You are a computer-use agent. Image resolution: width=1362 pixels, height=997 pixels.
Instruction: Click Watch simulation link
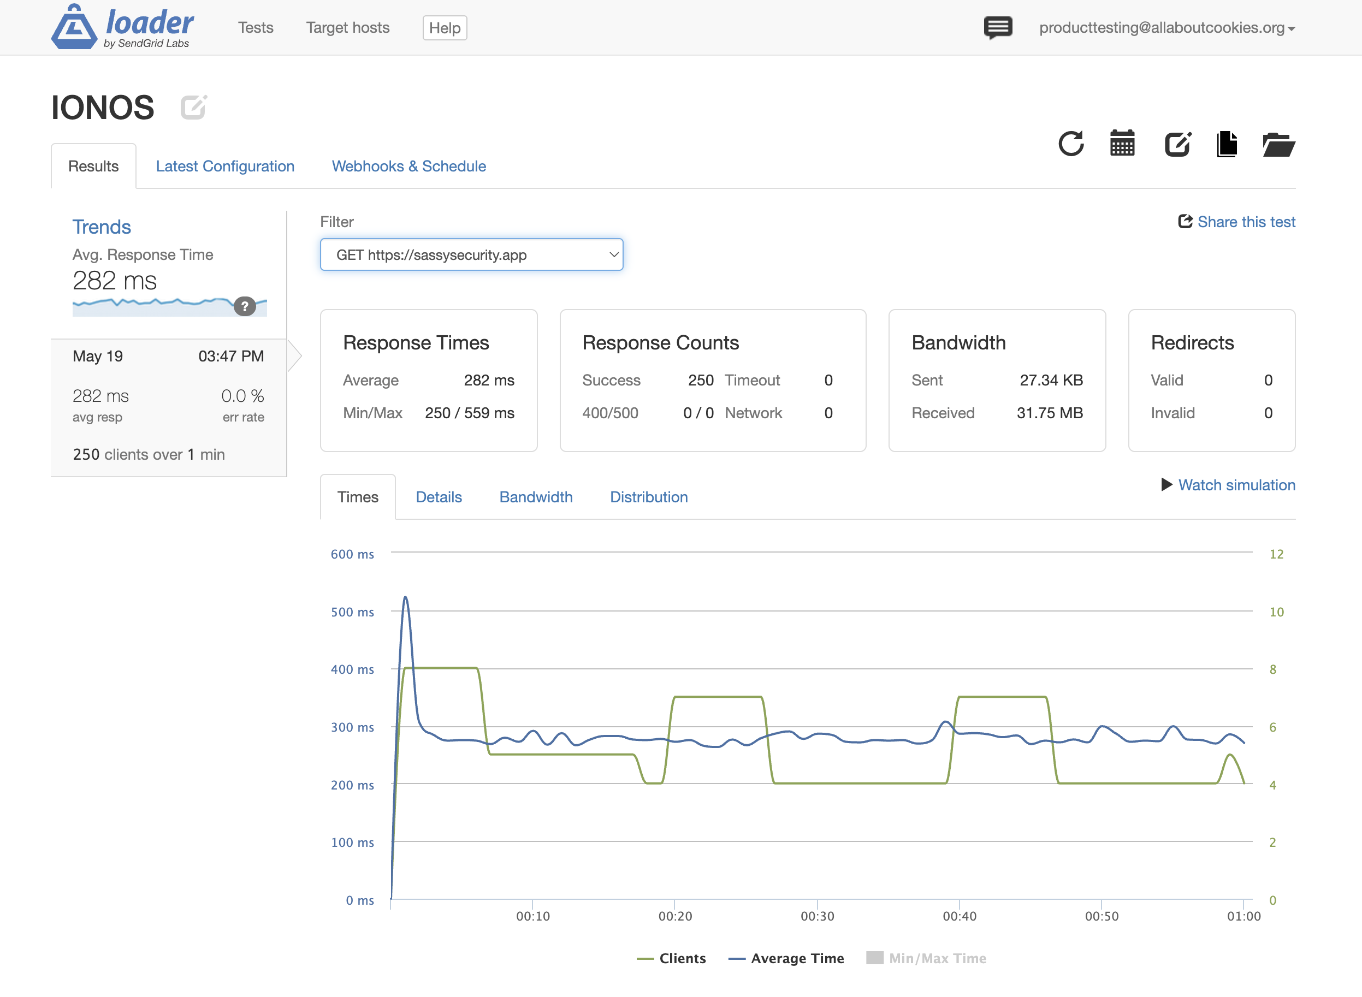point(1236,485)
